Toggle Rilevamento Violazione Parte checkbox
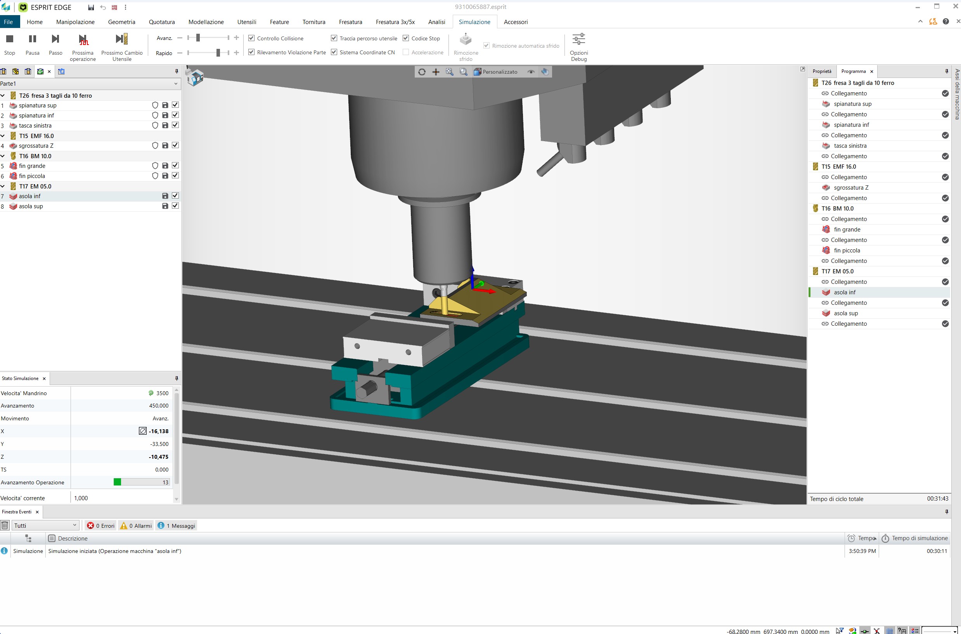961x634 pixels. point(251,52)
